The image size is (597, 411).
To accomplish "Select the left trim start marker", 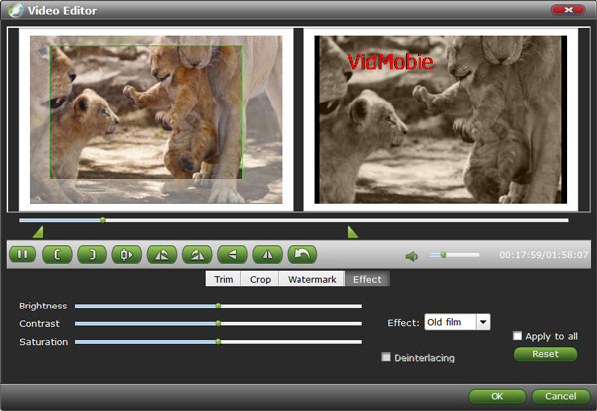I will [39, 232].
